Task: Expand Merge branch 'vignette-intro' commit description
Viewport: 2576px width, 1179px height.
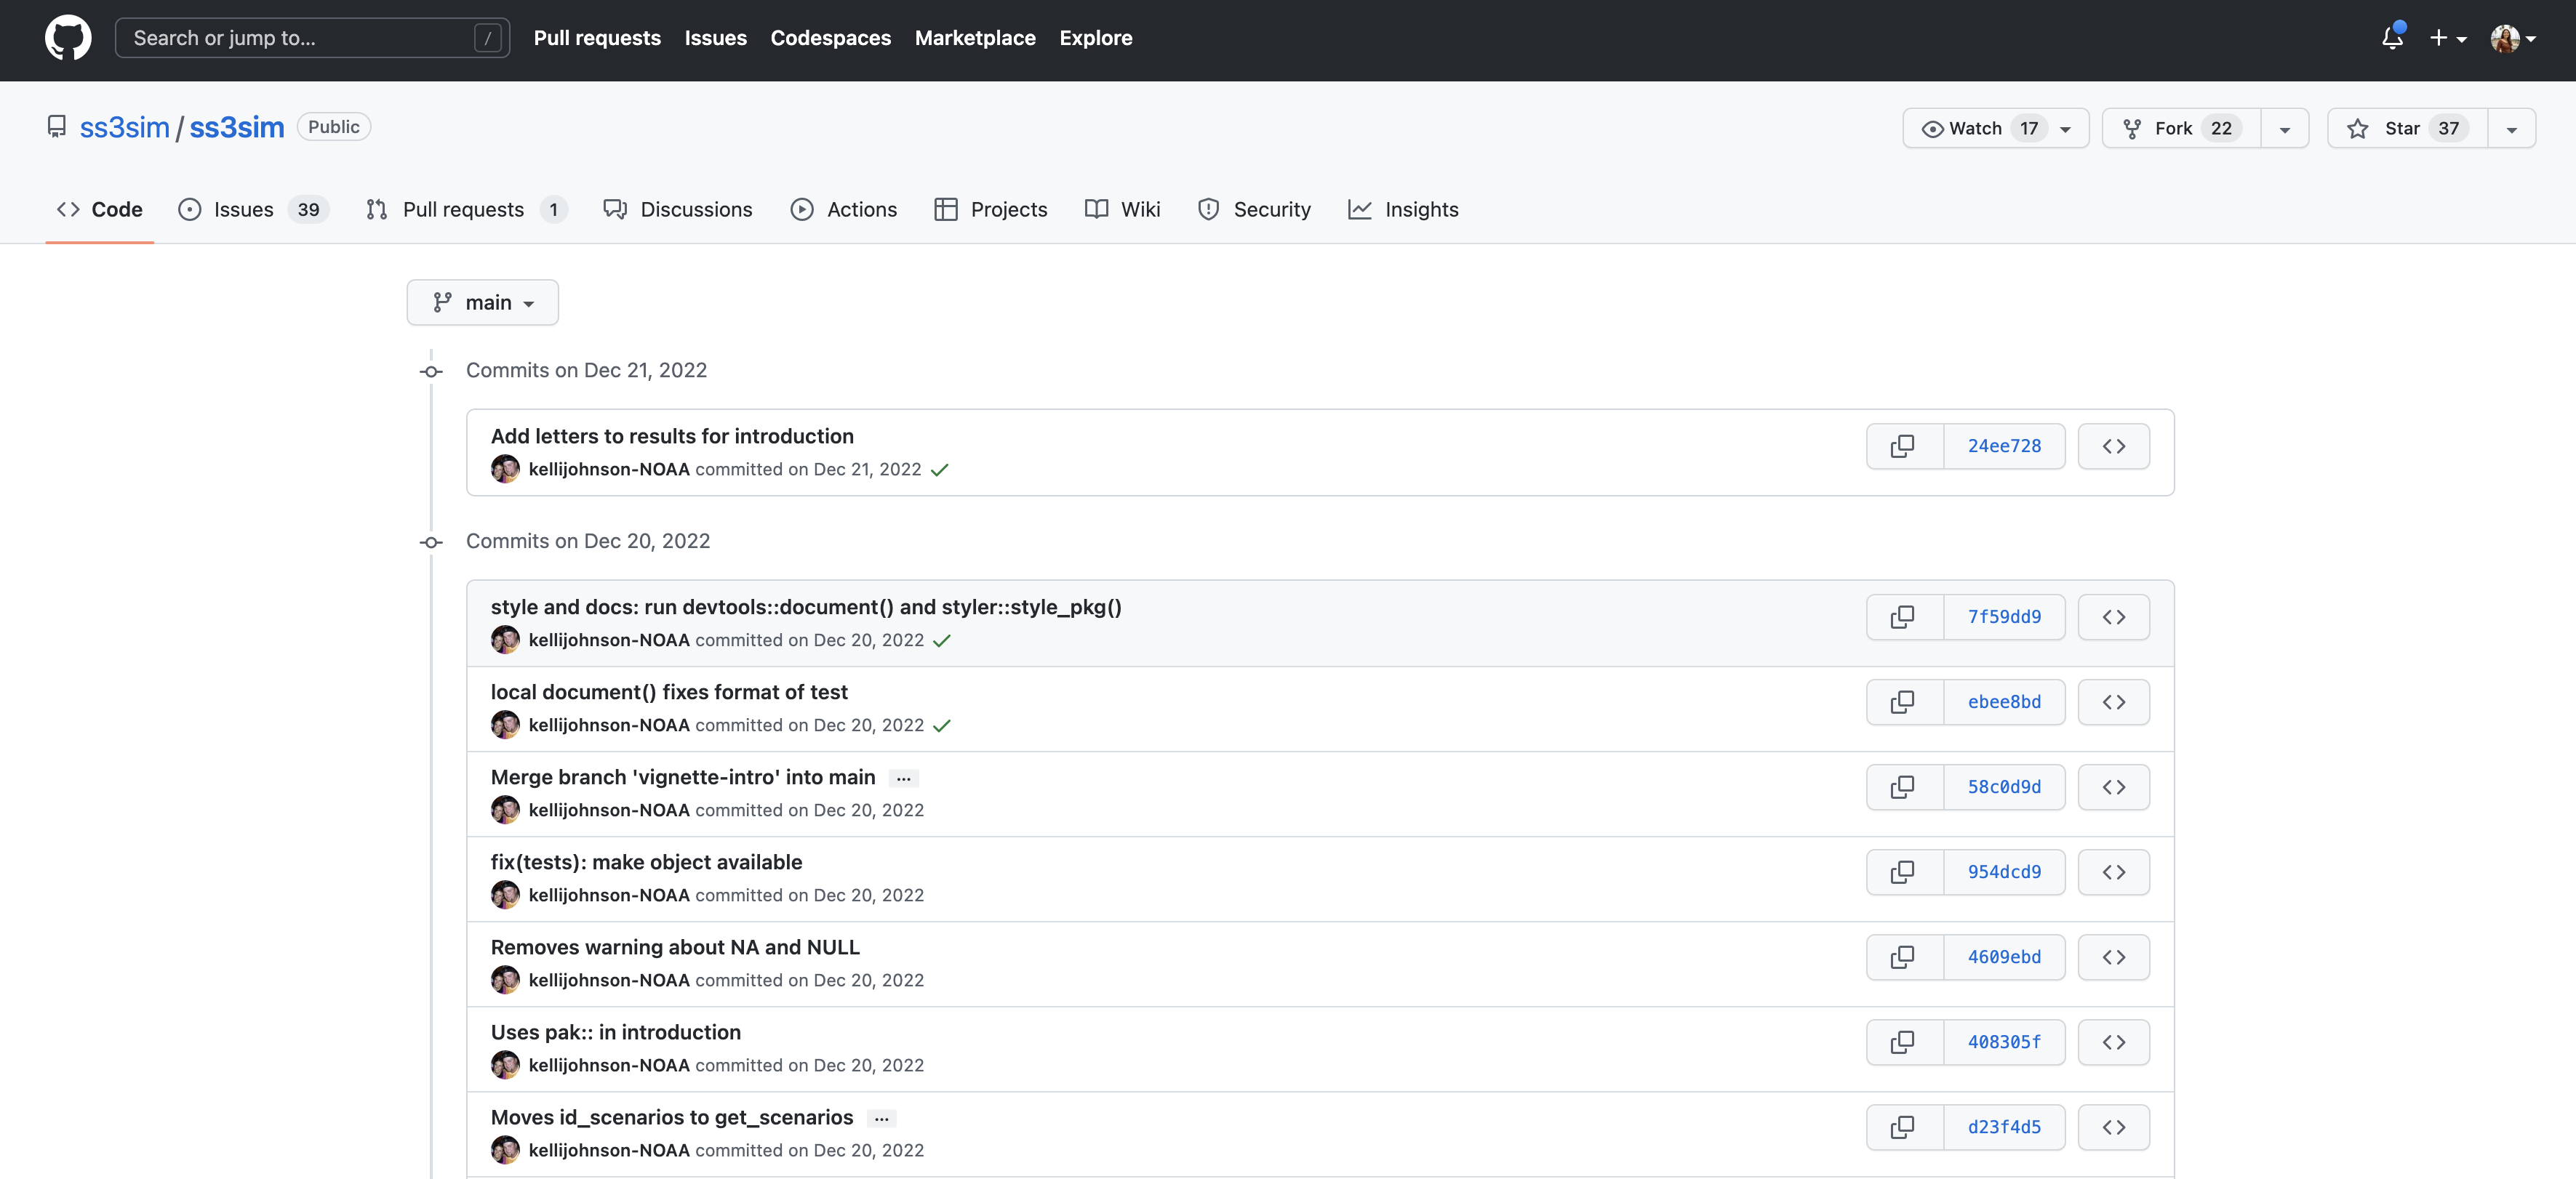Action: [903, 778]
